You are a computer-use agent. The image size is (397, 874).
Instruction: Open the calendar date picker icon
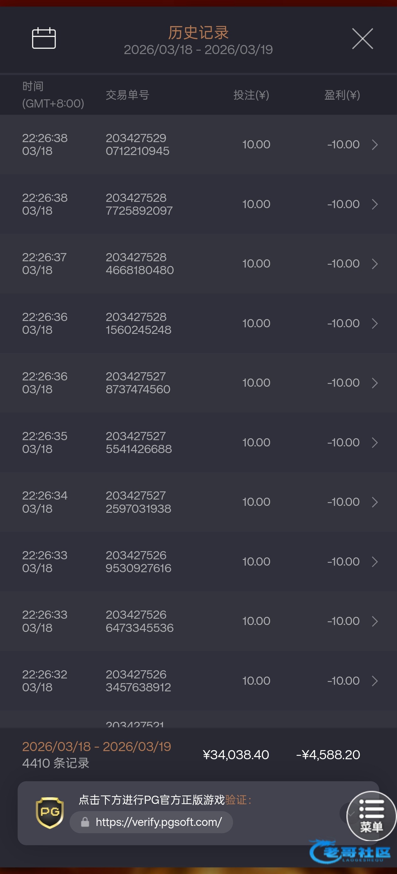[x=44, y=38]
